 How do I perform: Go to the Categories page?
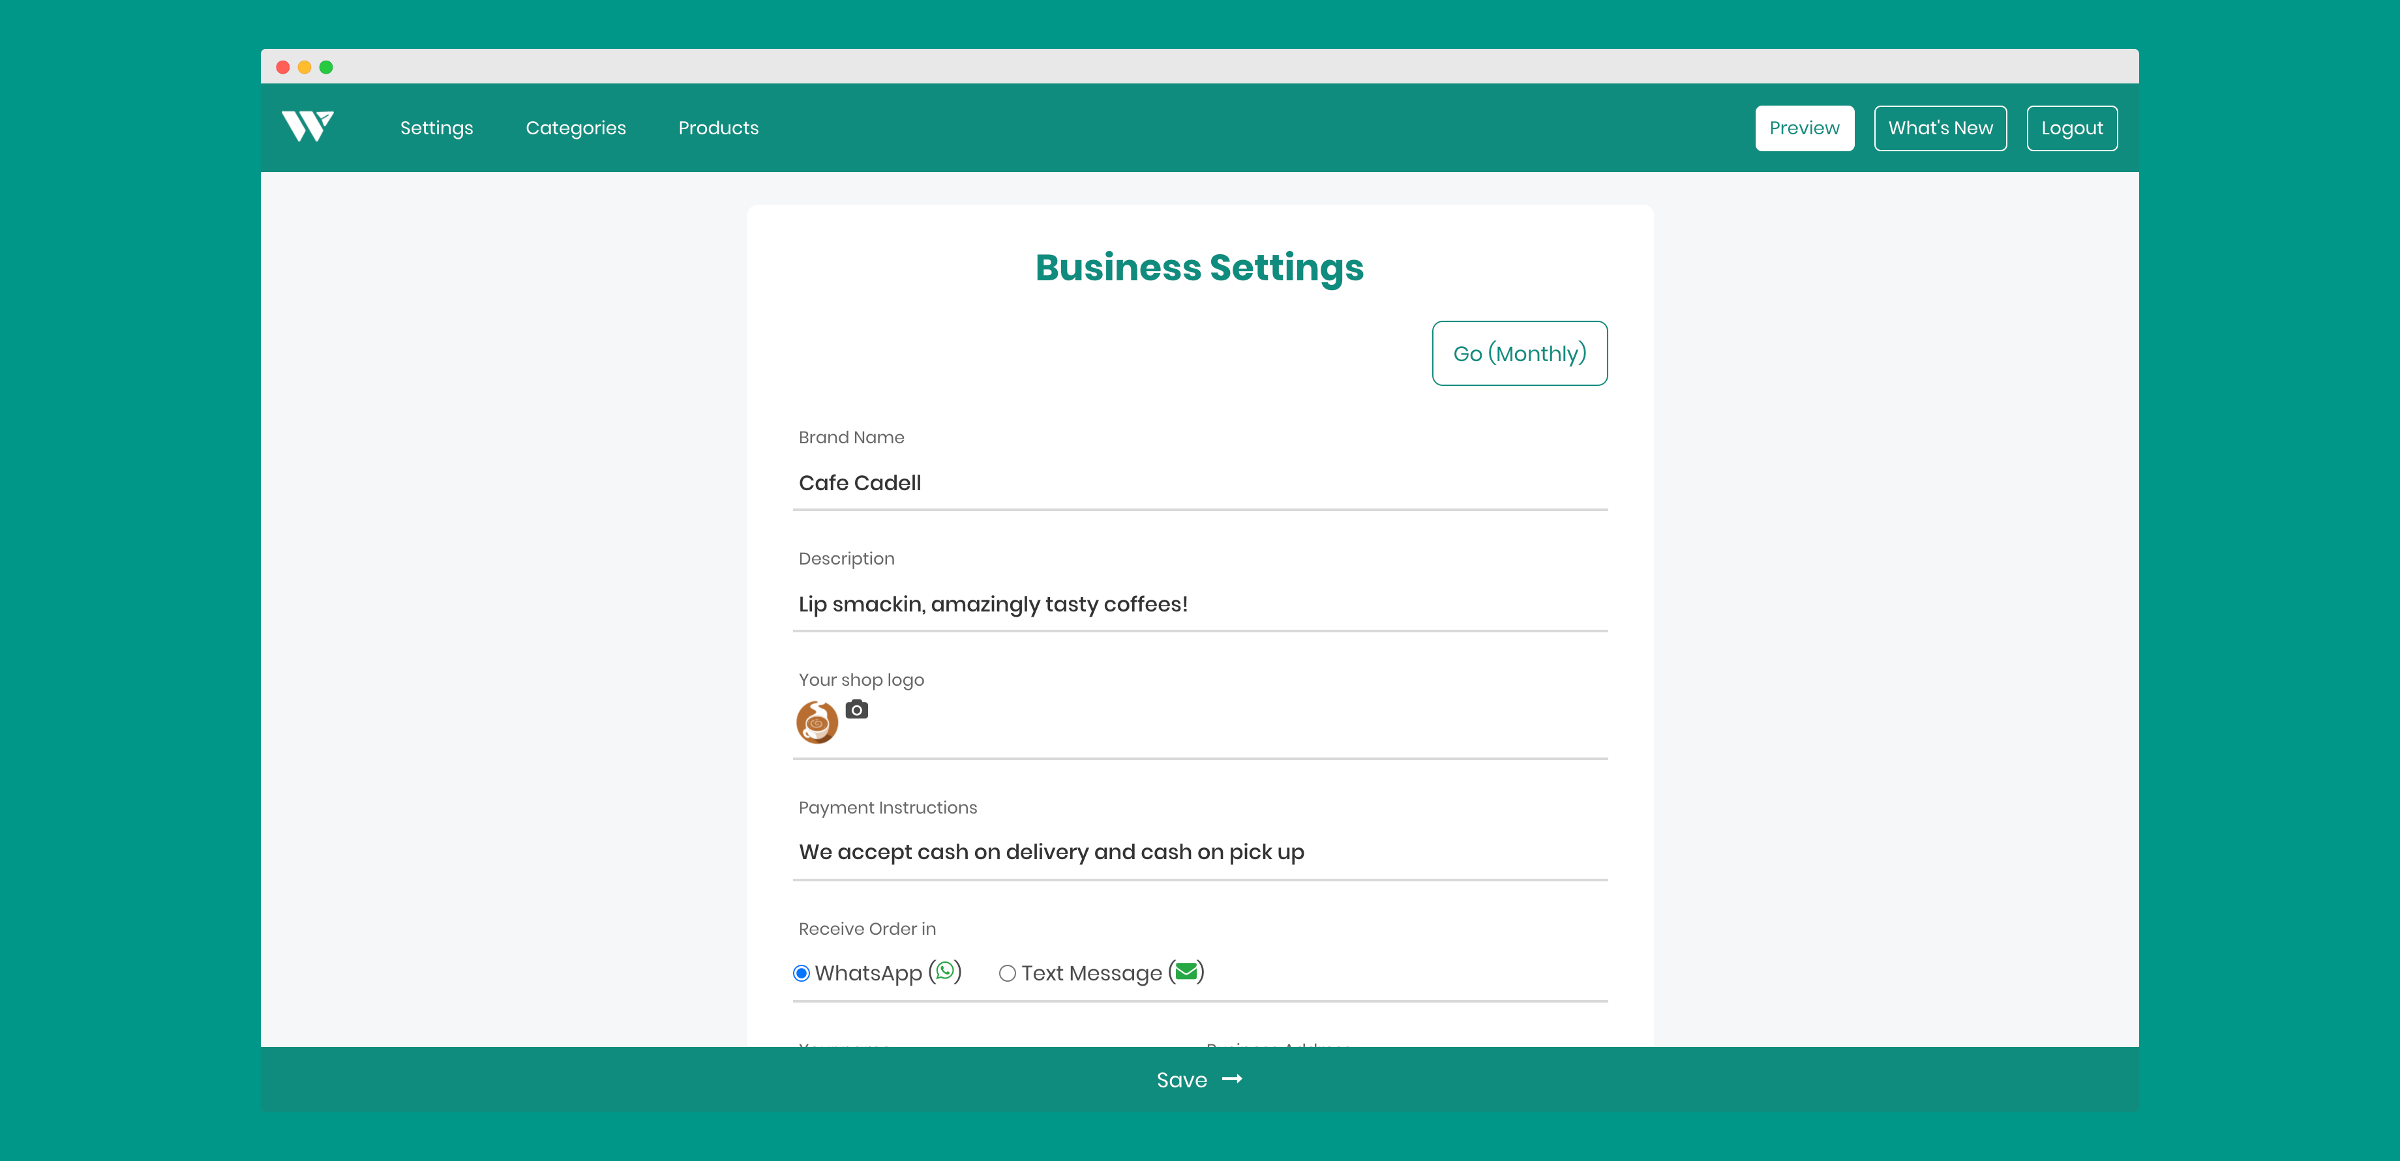(575, 128)
